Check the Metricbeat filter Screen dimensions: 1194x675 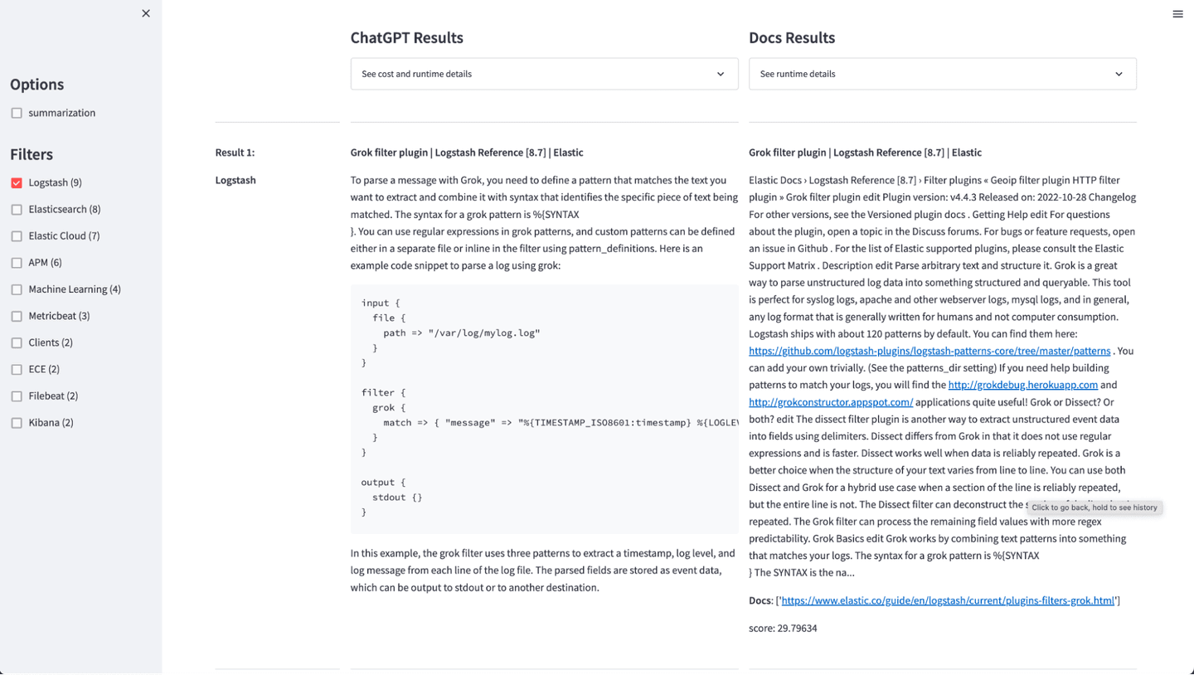17,316
